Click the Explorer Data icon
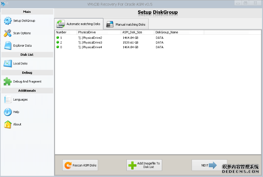 [8, 46]
